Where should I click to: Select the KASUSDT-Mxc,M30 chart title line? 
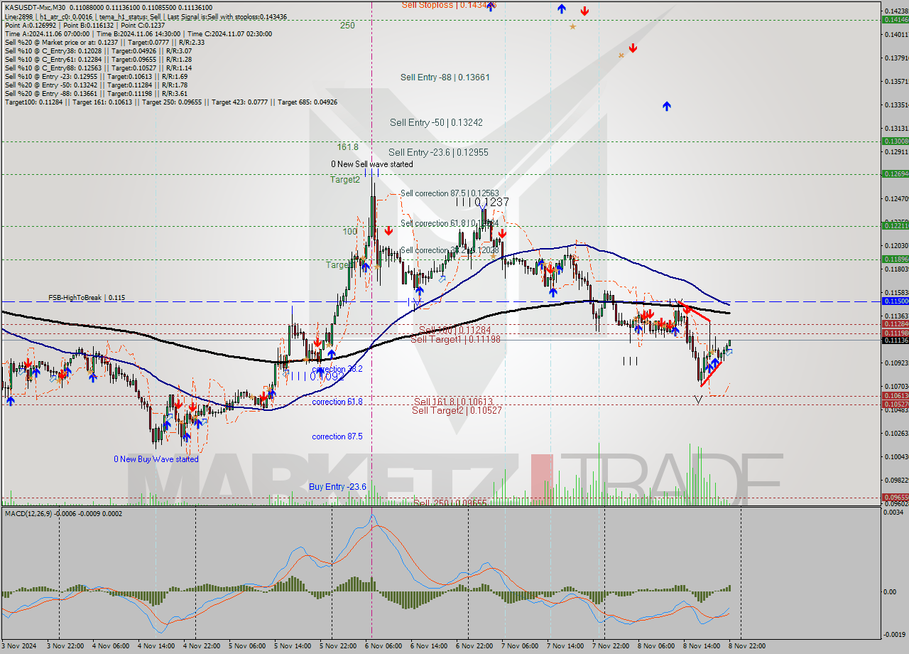pos(109,8)
